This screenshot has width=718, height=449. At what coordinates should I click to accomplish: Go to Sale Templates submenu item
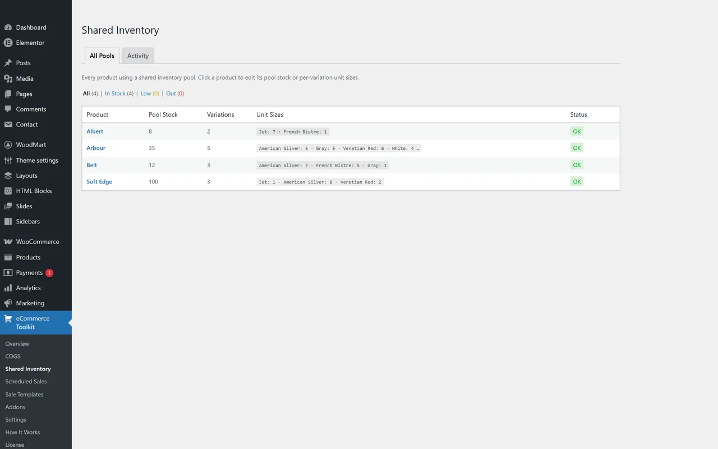tap(25, 395)
